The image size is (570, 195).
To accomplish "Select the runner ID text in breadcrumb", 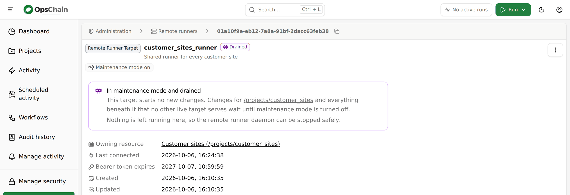I will (273, 31).
